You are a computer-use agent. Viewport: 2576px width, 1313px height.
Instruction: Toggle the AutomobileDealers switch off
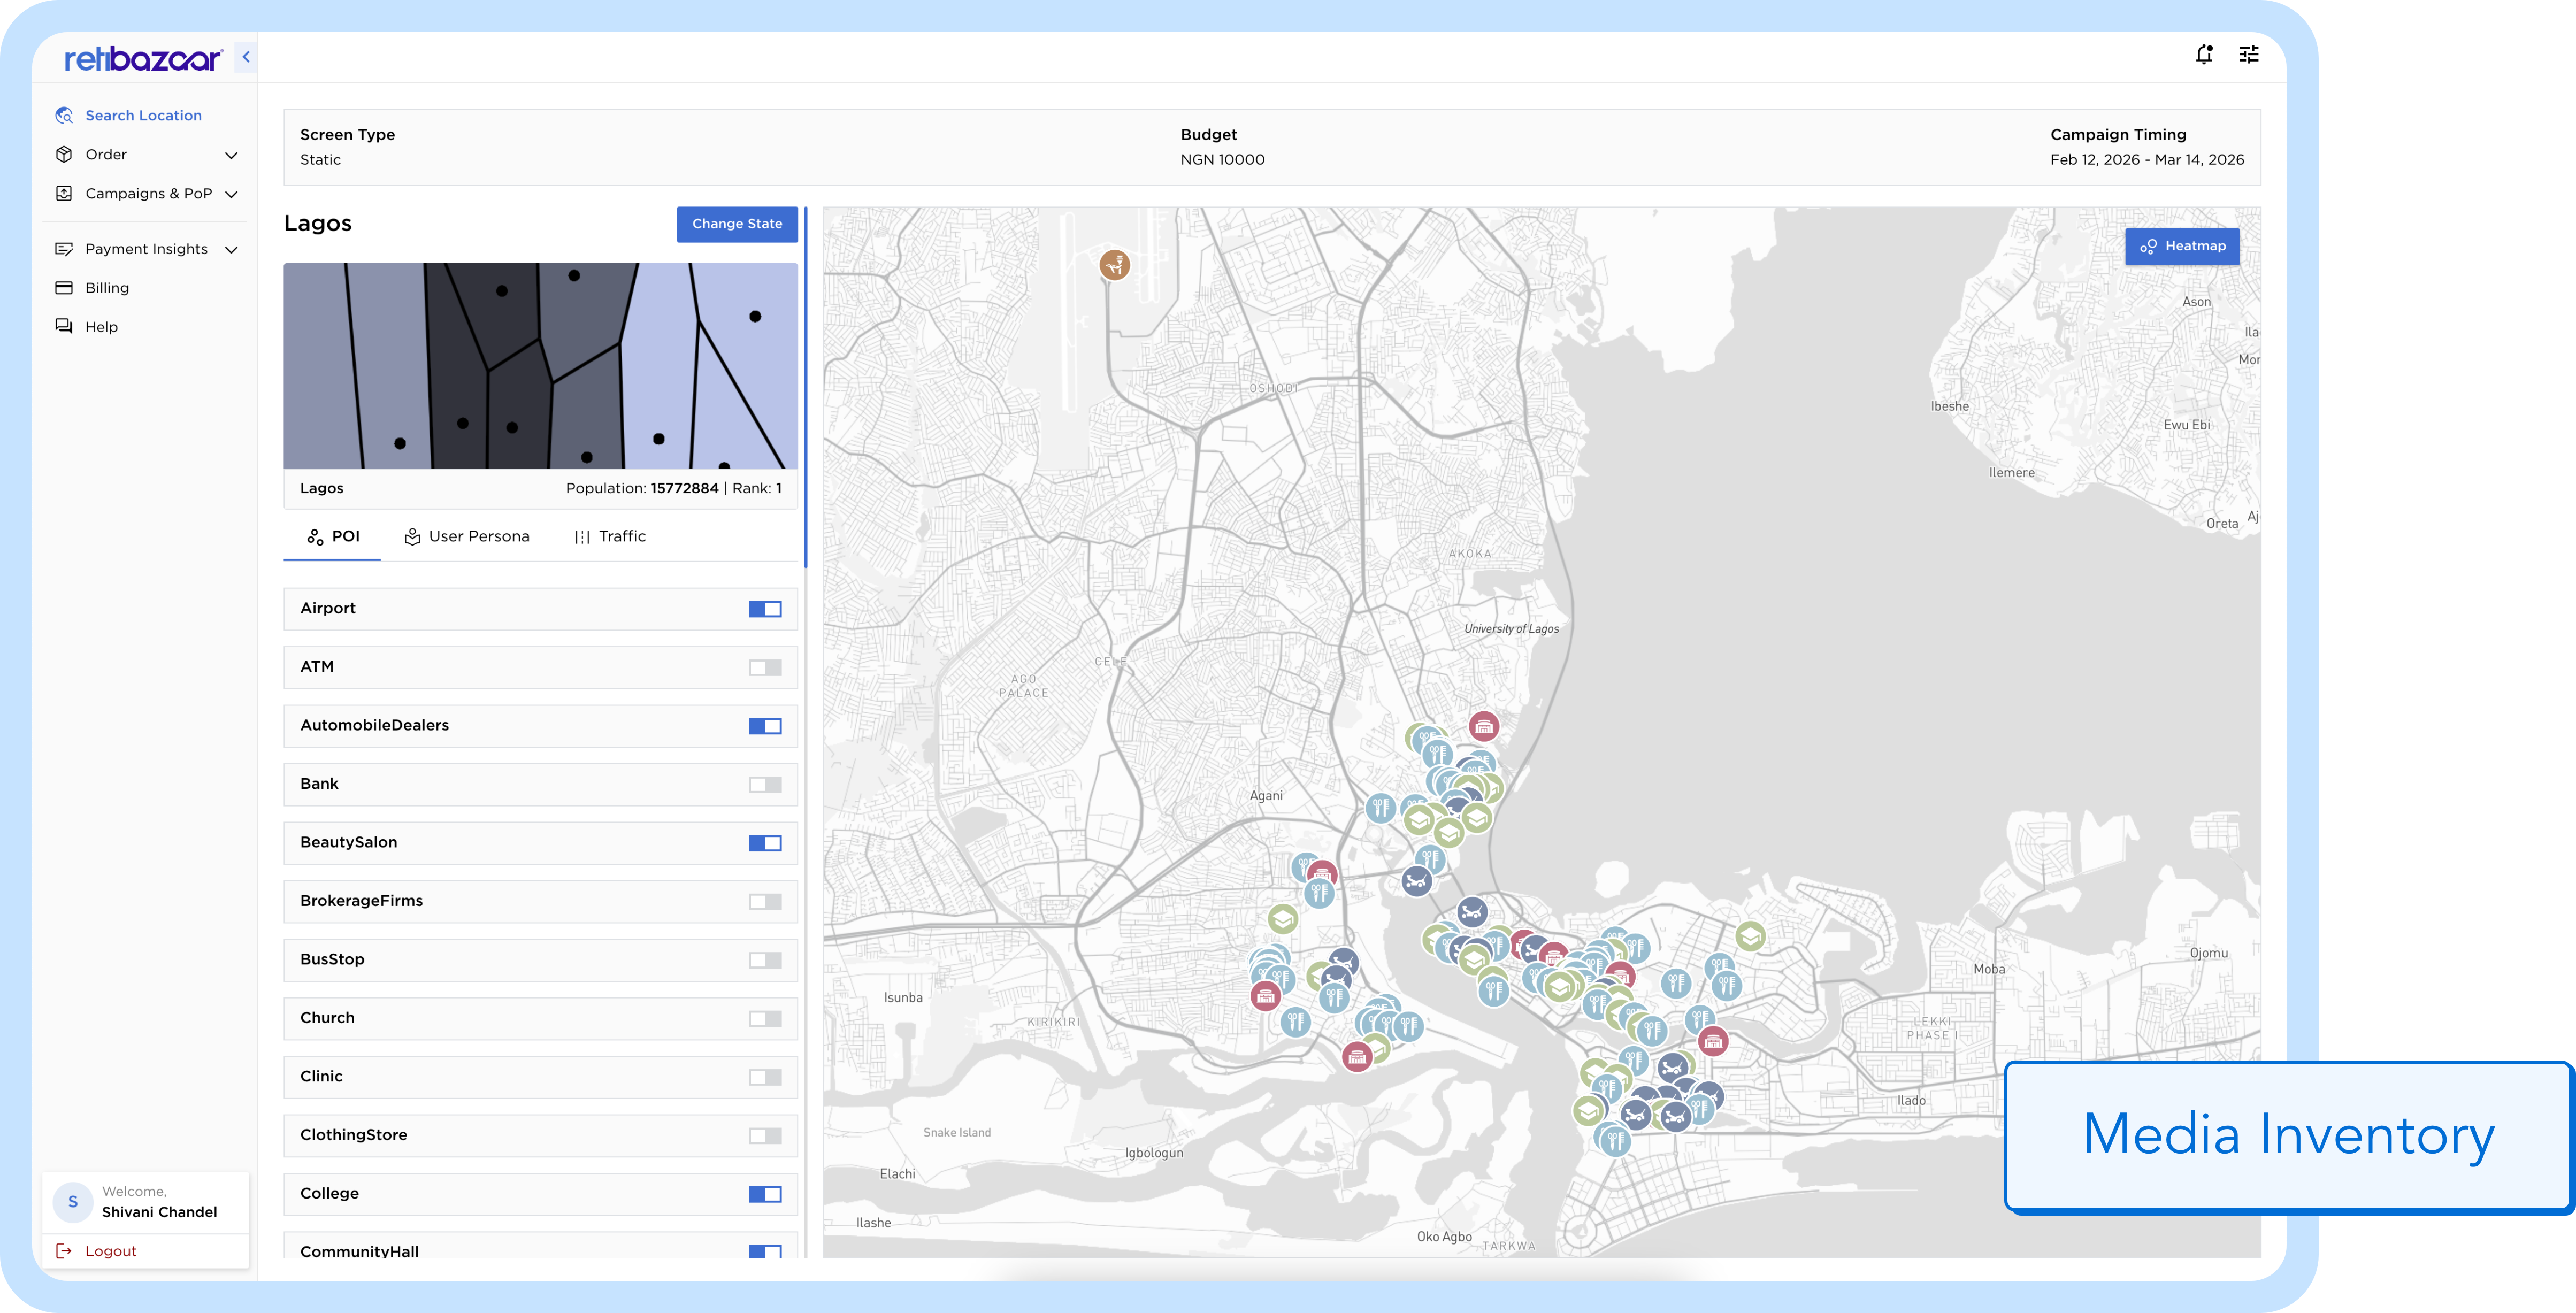pos(765,726)
